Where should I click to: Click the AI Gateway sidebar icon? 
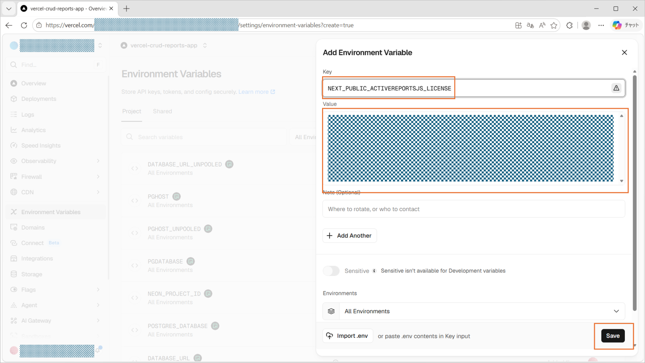click(x=14, y=321)
